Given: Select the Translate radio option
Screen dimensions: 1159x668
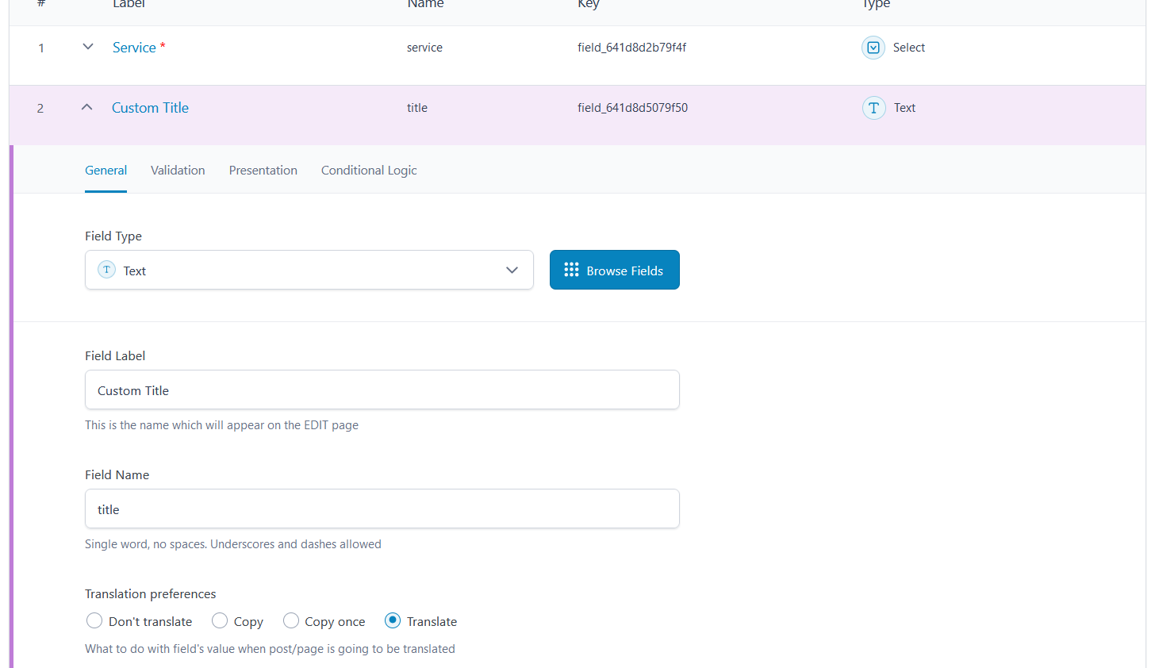Looking at the screenshot, I should [x=393, y=620].
